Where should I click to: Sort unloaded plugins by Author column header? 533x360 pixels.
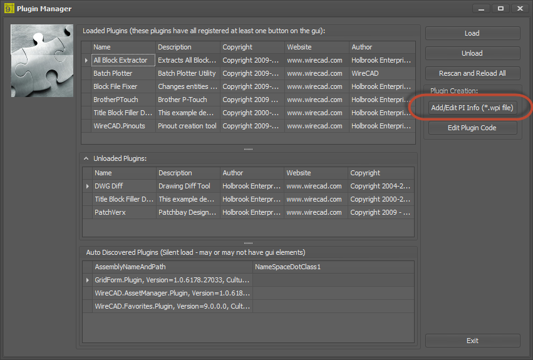click(x=252, y=173)
